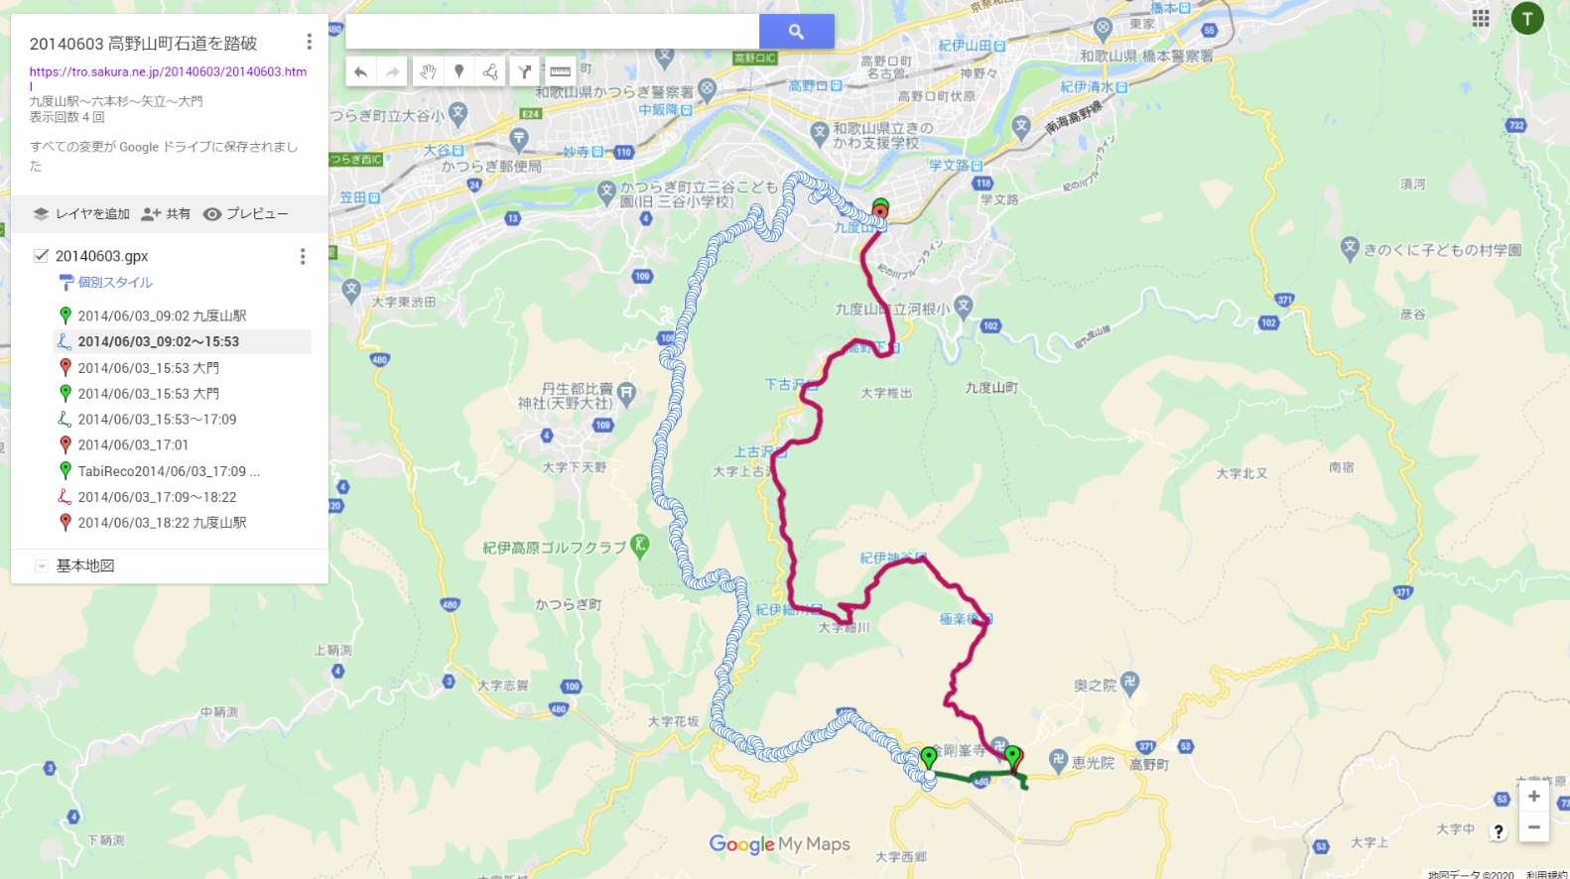The image size is (1570, 879).
Task: Uncheck the 20140603.gpx layer checkbox
Action: (x=41, y=256)
